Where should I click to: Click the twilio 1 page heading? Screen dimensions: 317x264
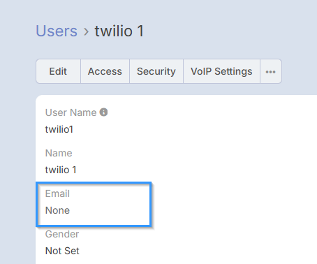click(x=119, y=31)
